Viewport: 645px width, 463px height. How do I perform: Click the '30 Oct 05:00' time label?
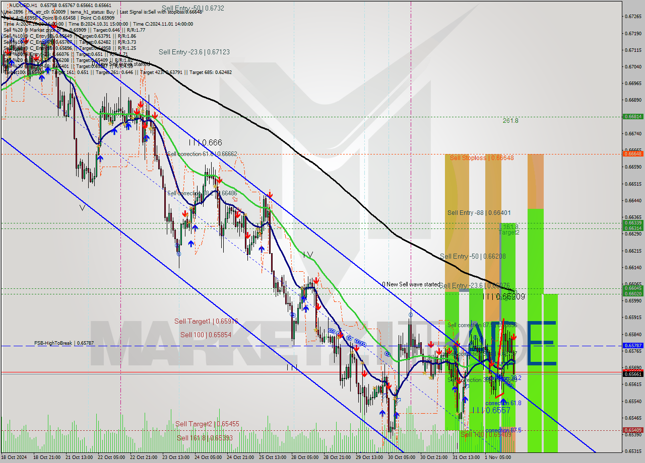point(403,457)
